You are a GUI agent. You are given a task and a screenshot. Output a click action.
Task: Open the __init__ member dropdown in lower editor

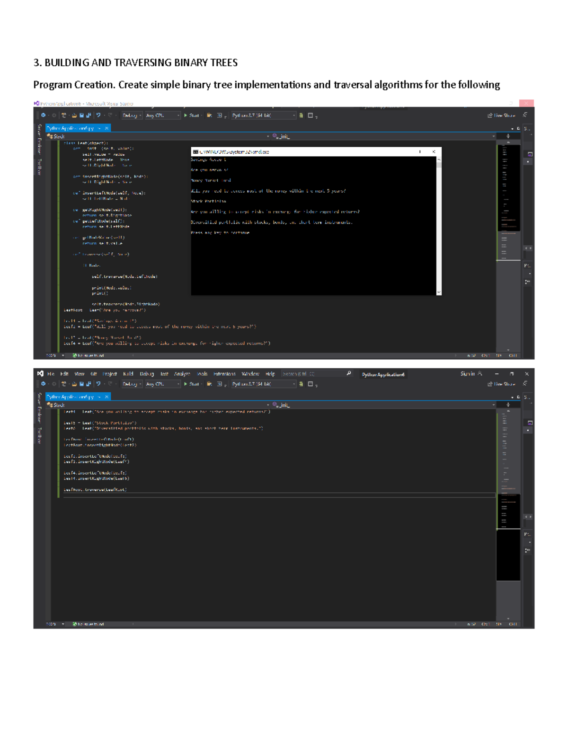382,405
